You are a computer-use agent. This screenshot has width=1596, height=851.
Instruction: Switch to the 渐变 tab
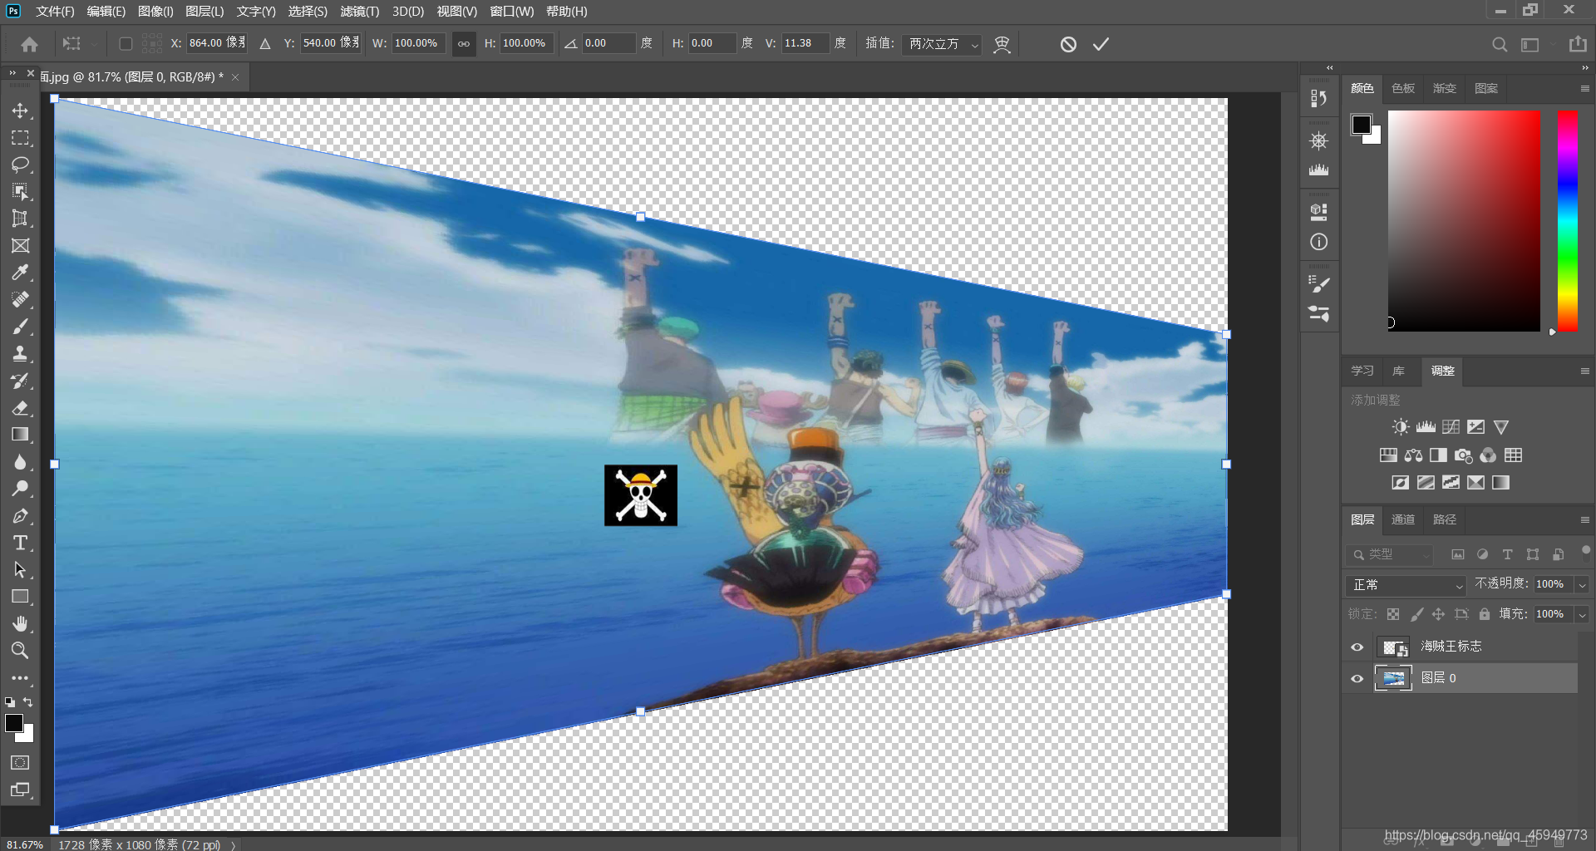click(x=1445, y=88)
